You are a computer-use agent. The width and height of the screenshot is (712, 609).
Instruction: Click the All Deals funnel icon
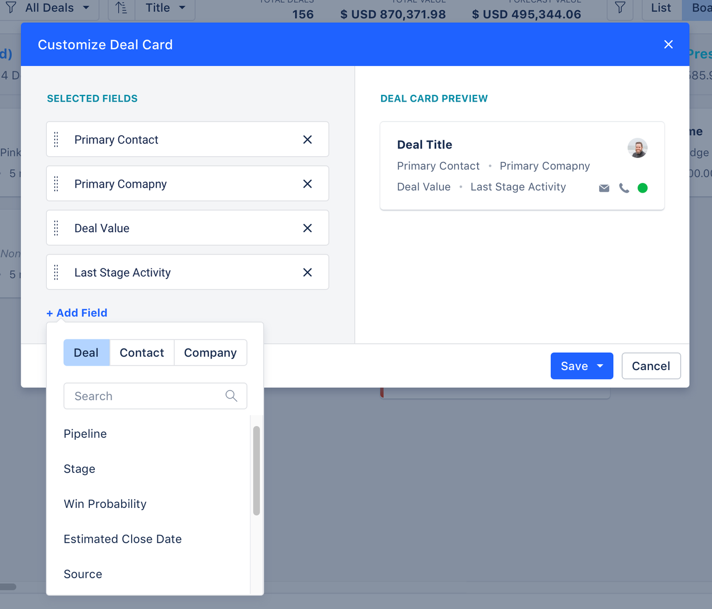11,7
